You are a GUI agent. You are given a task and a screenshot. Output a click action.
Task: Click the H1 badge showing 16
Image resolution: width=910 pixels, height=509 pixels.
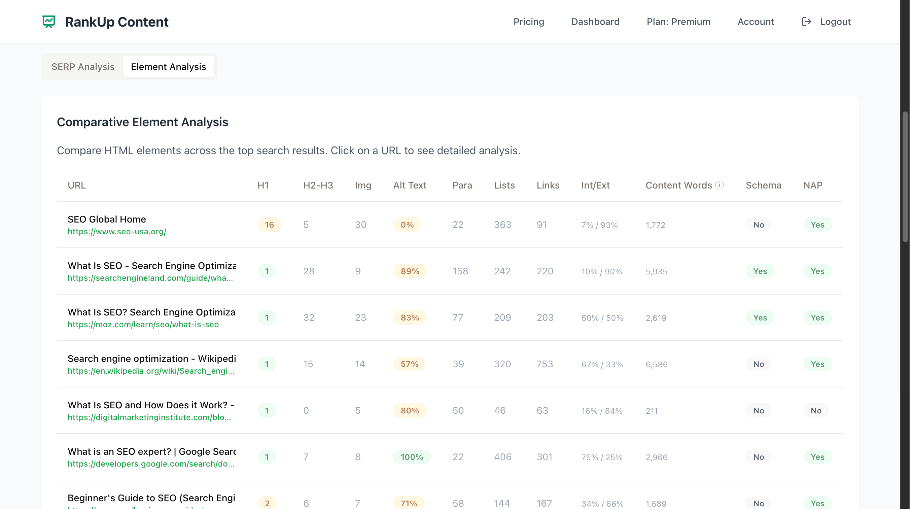tap(269, 225)
